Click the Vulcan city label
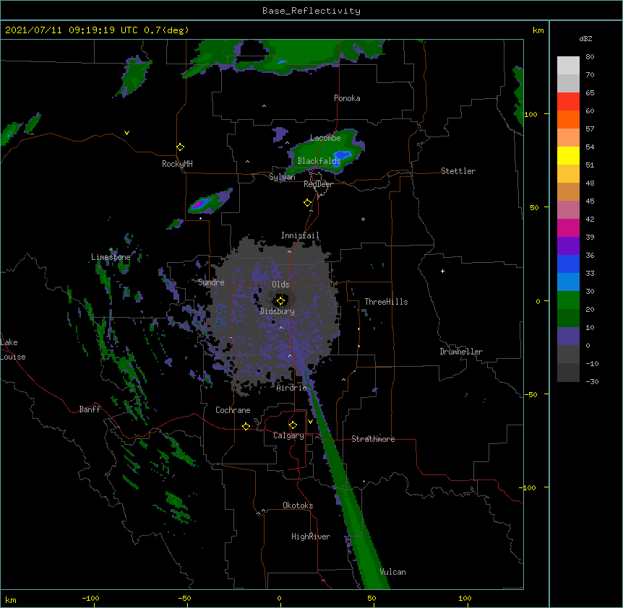The width and height of the screenshot is (623, 608). 392,572
